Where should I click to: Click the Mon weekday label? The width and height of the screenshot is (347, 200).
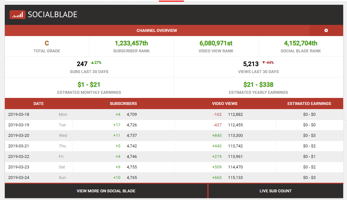[x=63, y=114]
